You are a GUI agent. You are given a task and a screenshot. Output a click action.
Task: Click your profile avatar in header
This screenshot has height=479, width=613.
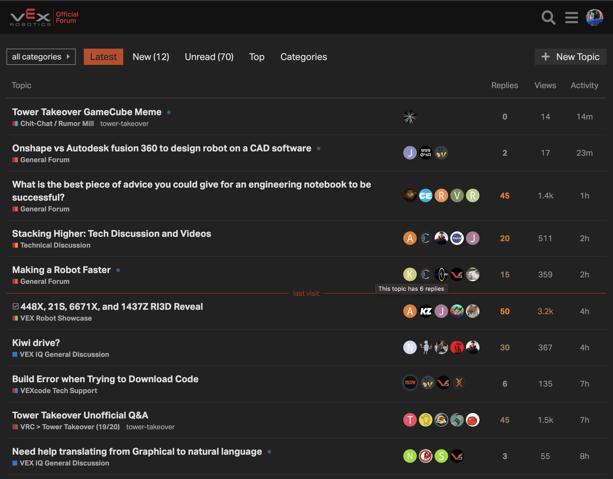[x=594, y=18]
